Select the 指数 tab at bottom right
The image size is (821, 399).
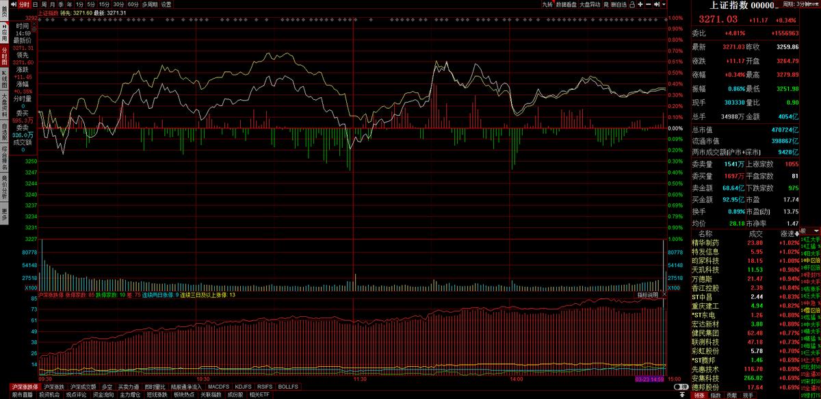(716, 395)
